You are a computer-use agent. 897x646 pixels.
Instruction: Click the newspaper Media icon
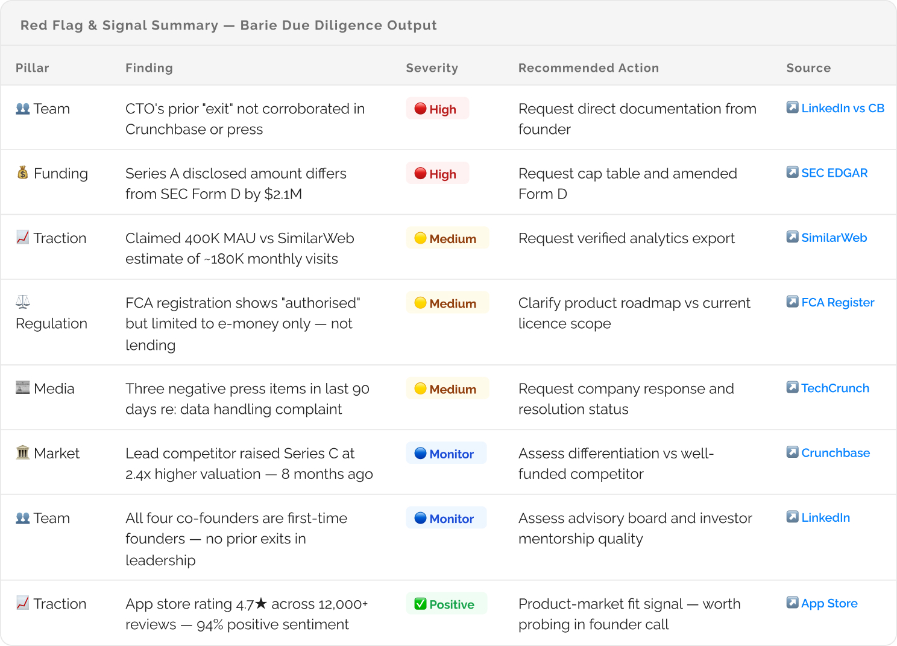pos(23,388)
